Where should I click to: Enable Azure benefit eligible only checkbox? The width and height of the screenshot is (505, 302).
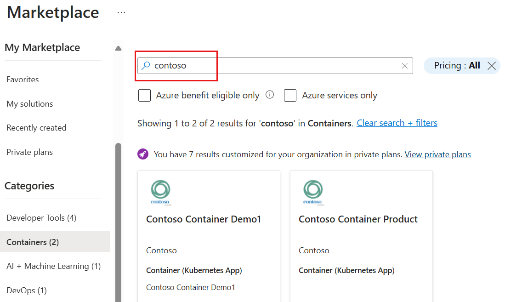[145, 96]
